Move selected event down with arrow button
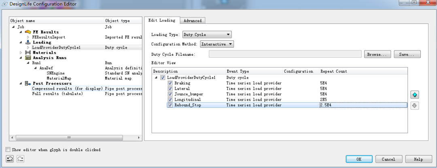 [x=415, y=106]
